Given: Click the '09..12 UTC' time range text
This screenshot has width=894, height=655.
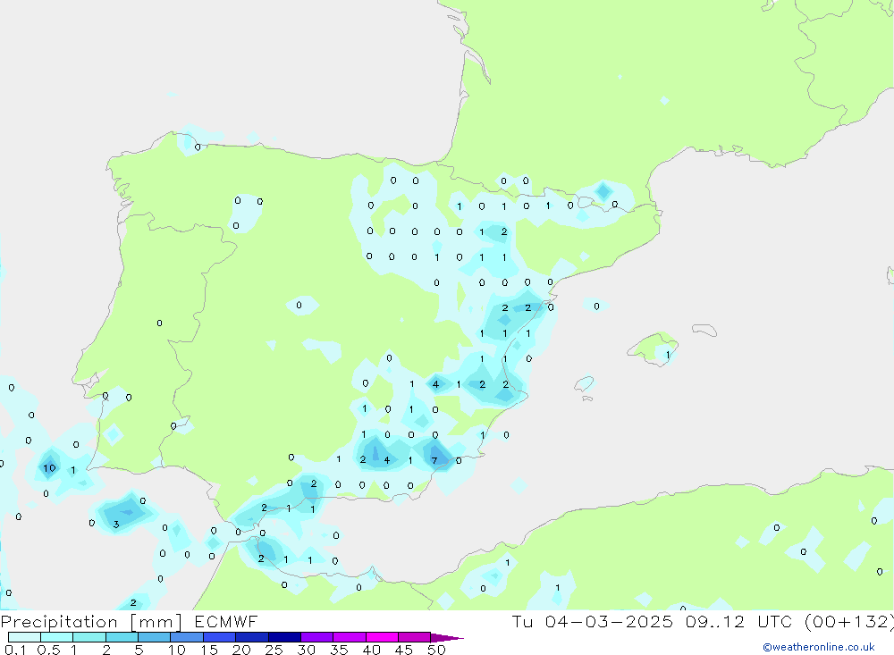Looking at the screenshot, I should (739, 621).
